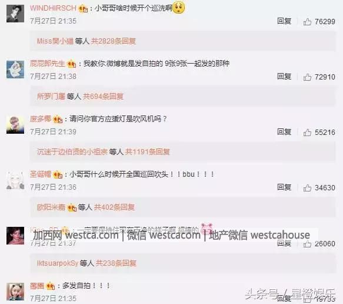Viewport: 343px width, 304px height.
Task: Click the VIP badge next to WINDHIRSCH
Action: (x=84, y=9)
